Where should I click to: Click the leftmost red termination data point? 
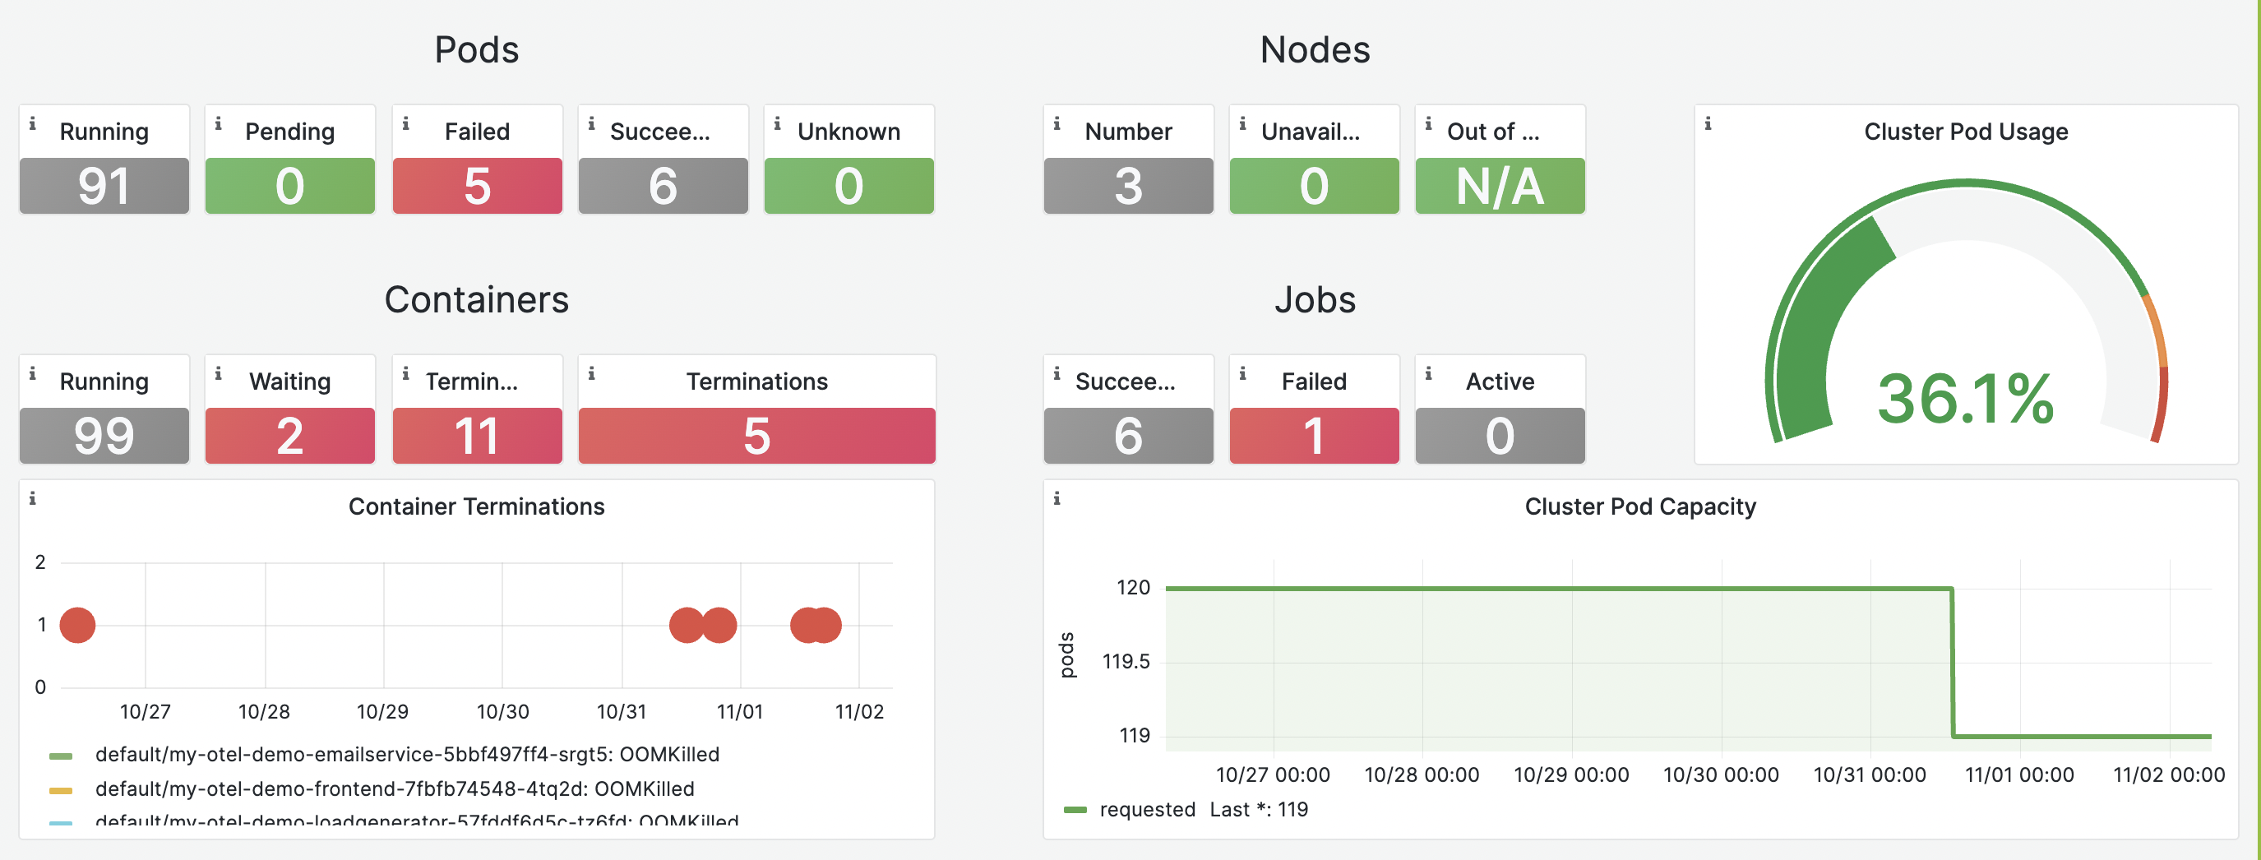tap(77, 625)
